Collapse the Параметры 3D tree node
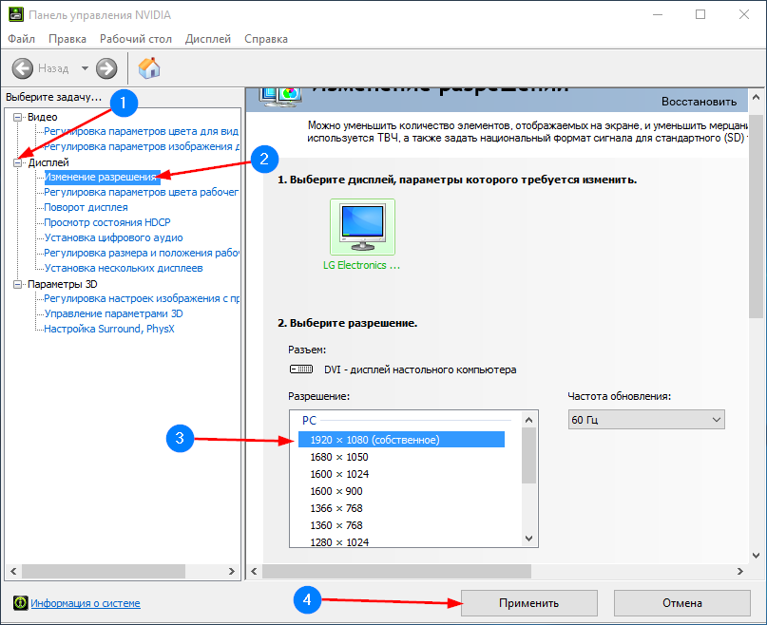This screenshot has width=767, height=625. (x=18, y=284)
